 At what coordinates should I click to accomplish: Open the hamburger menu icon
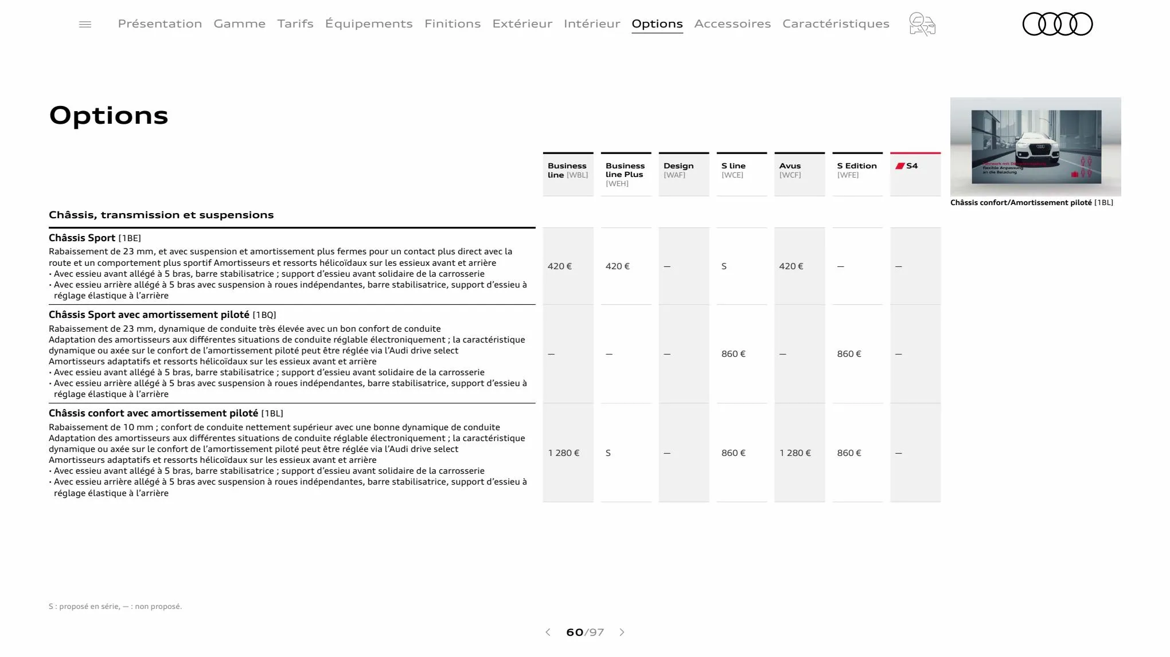point(85,24)
